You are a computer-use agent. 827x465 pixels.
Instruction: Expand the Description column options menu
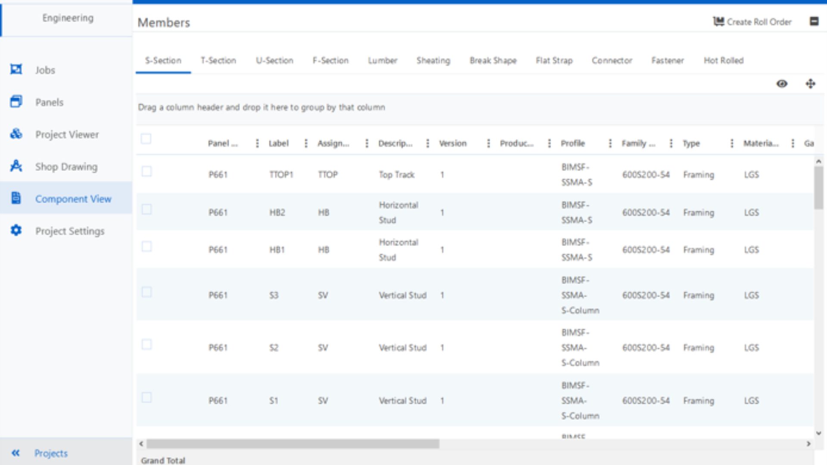pyautogui.click(x=427, y=143)
